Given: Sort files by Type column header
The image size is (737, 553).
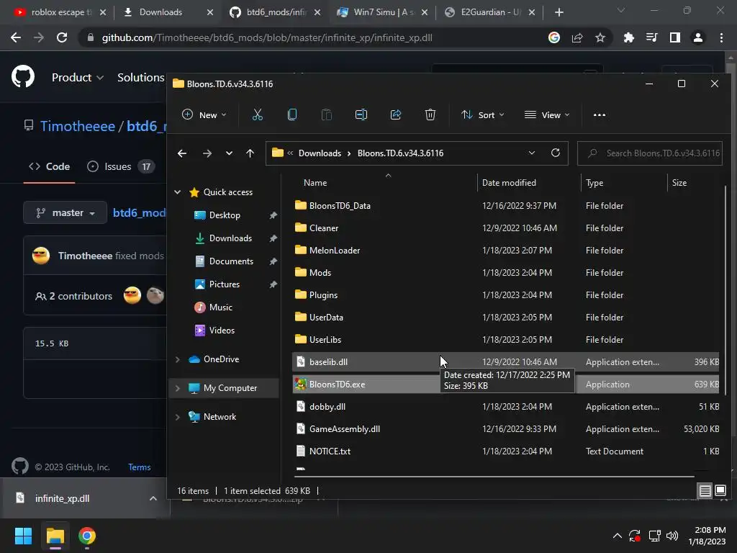Looking at the screenshot, I should pyautogui.click(x=594, y=182).
